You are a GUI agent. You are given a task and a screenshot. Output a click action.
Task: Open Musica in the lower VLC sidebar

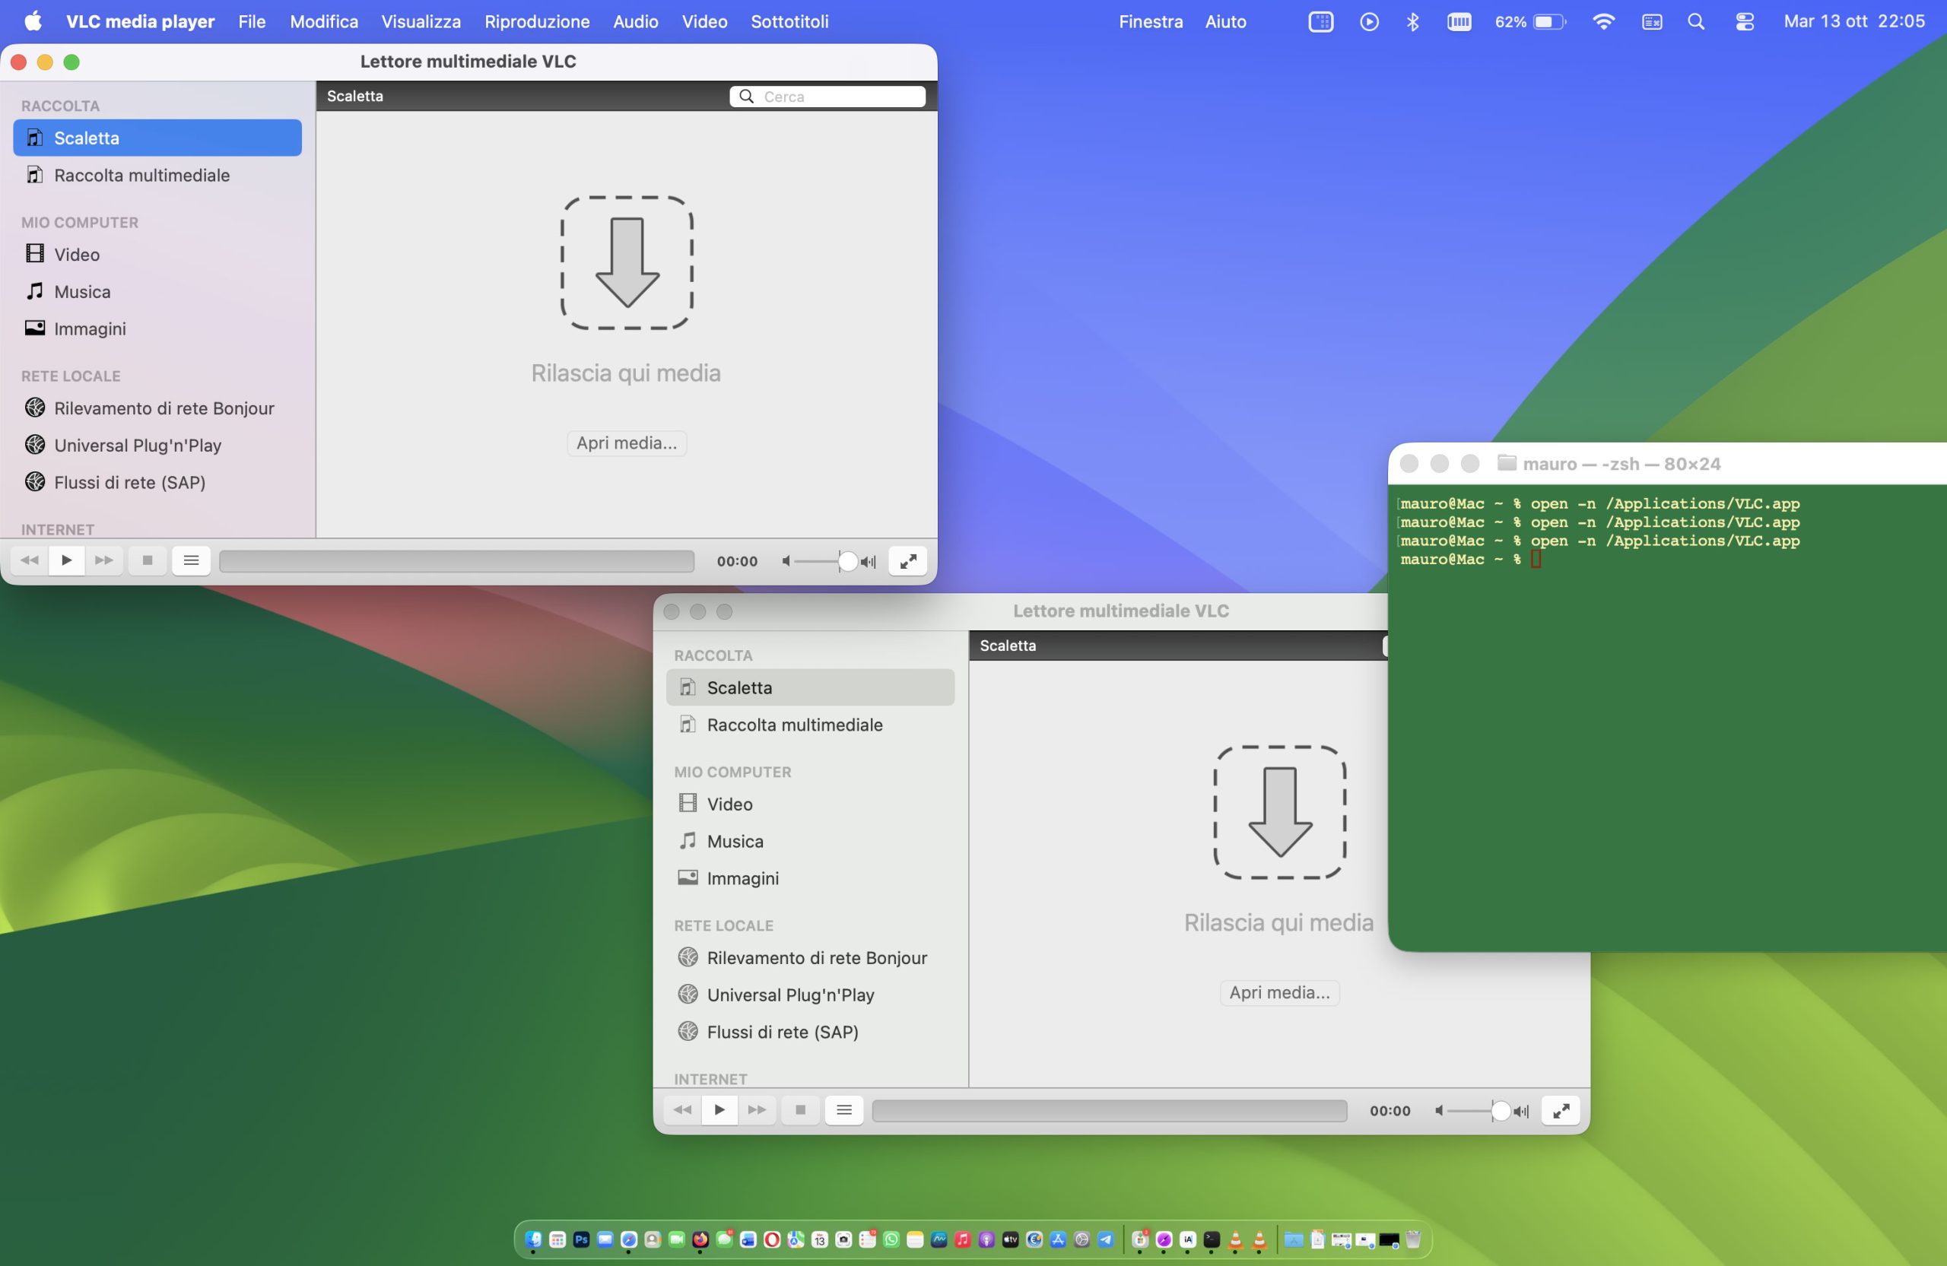point(810,842)
